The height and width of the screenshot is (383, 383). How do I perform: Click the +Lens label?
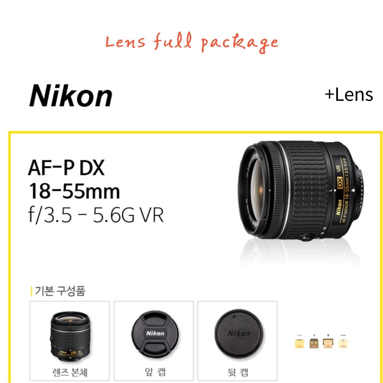349,95
